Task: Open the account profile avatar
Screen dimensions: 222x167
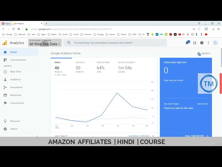Action: coord(215,42)
